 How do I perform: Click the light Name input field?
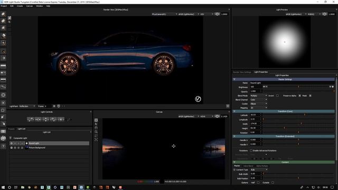click(x=292, y=83)
